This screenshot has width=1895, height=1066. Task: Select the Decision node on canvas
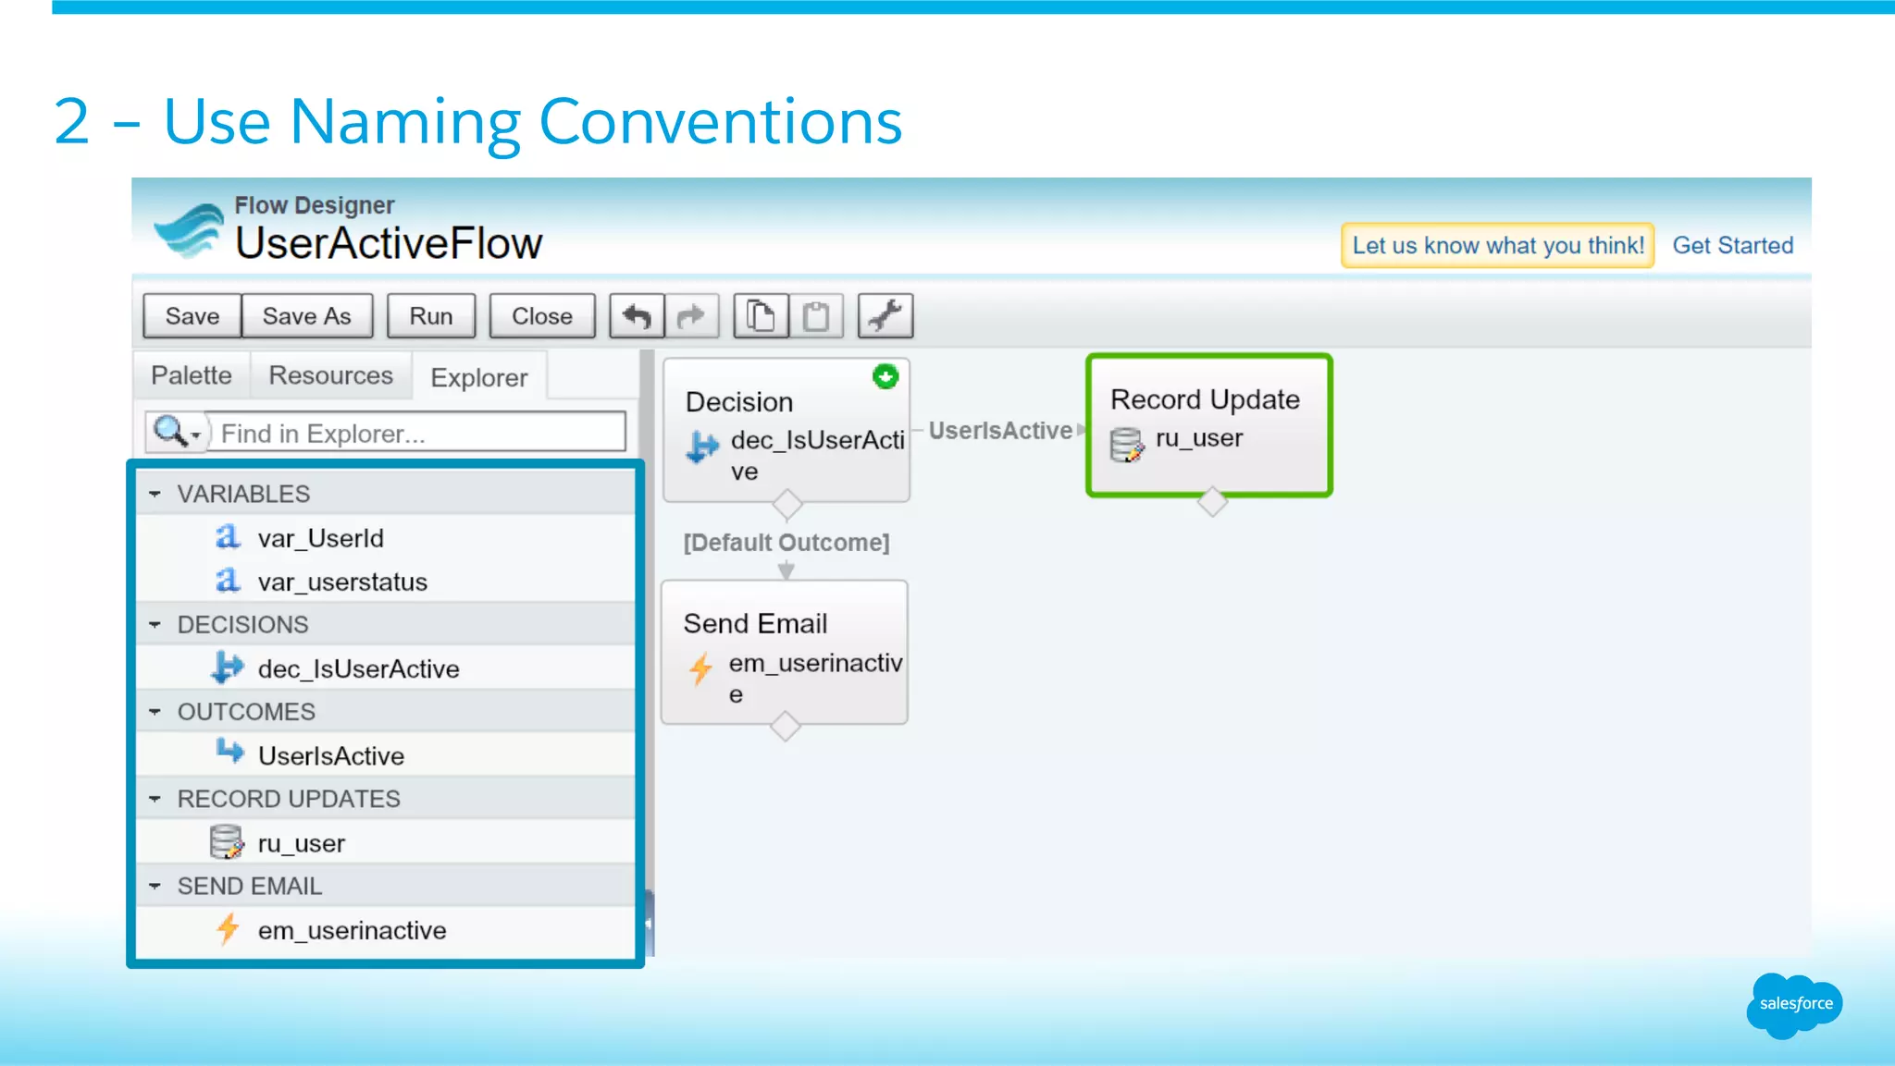[x=786, y=430]
